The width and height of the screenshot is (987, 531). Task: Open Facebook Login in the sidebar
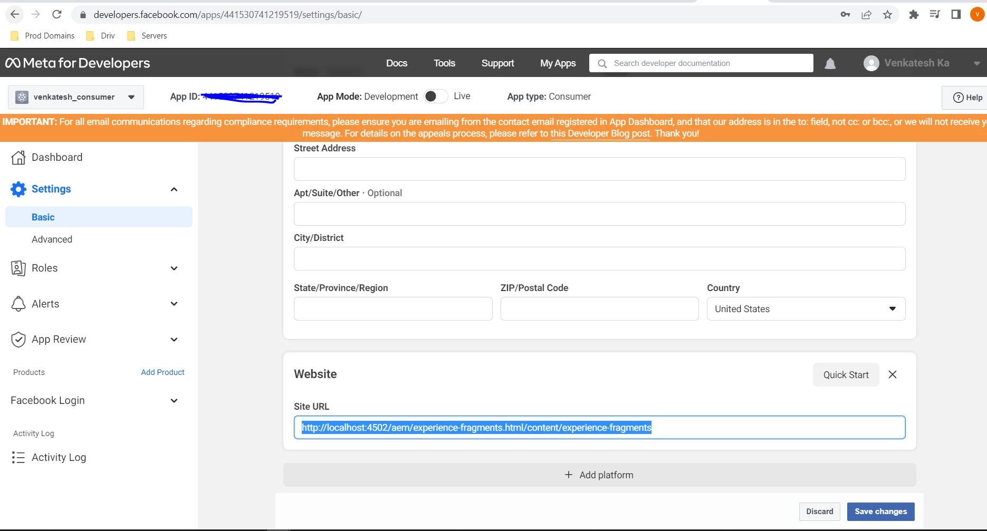coord(47,401)
